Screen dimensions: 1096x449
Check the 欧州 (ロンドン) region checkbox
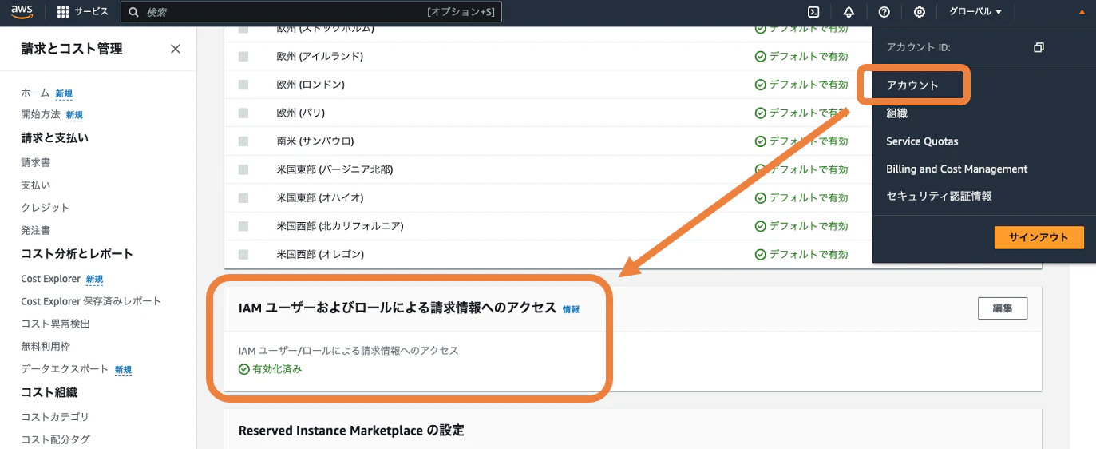click(243, 85)
